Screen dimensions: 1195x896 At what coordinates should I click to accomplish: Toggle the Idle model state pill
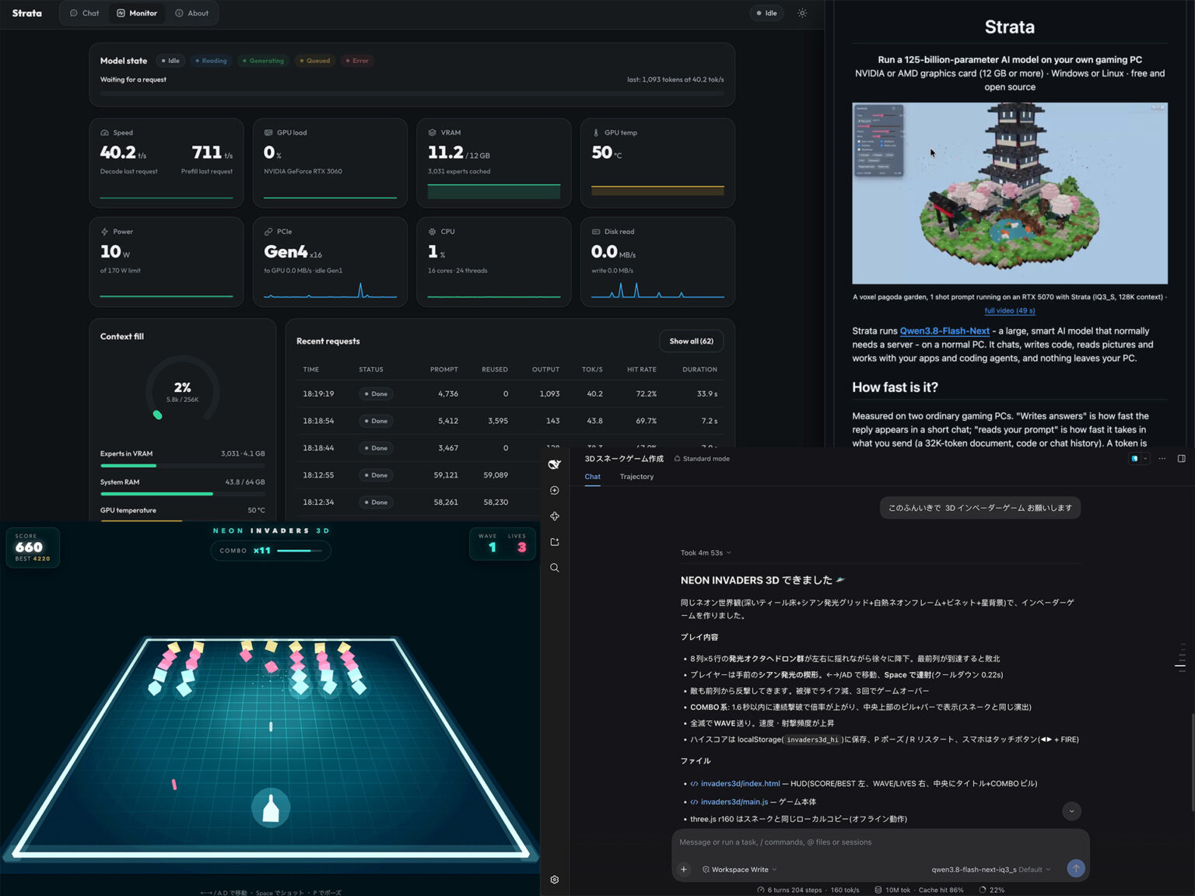pos(170,61)
